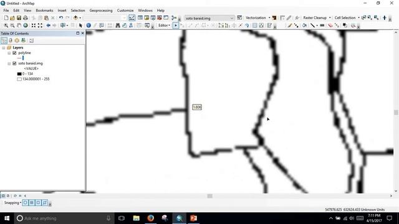Click the Add Data button

click(75, 18)
